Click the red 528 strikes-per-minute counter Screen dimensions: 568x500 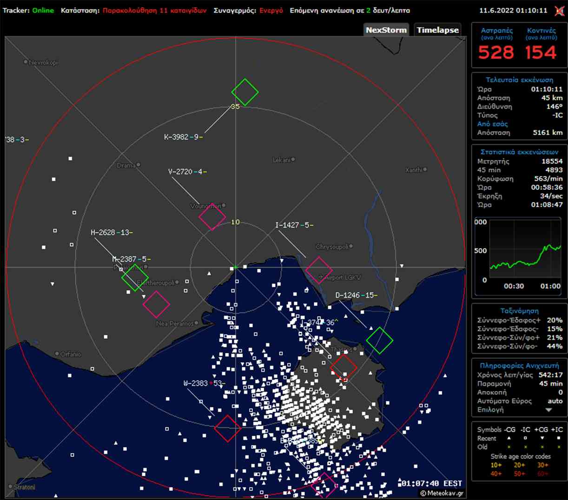496,52
